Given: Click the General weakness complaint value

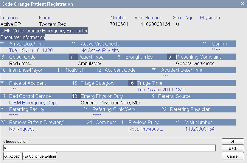Looking at the screenshot, I should click(195, 63).
